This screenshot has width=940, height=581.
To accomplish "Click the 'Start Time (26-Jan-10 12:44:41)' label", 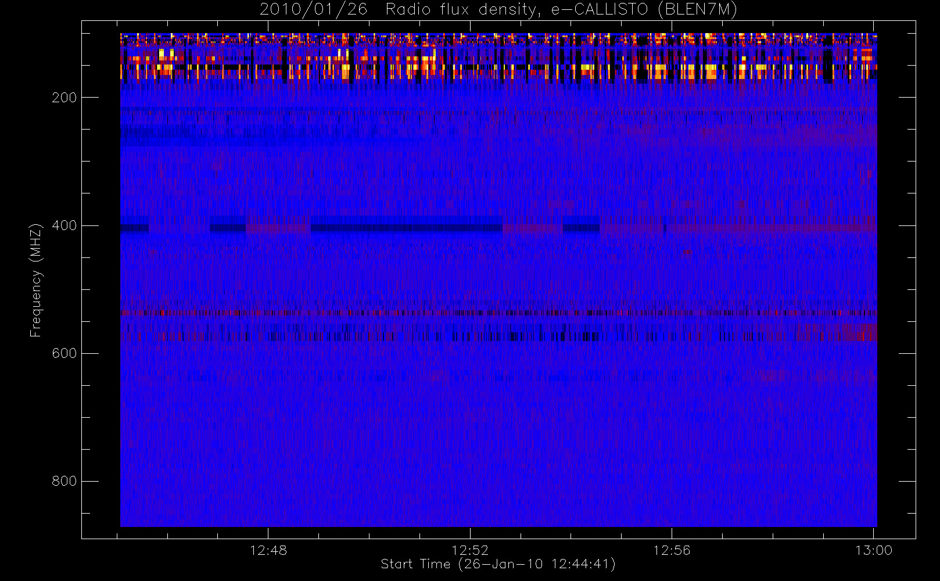I will (498, 564).
